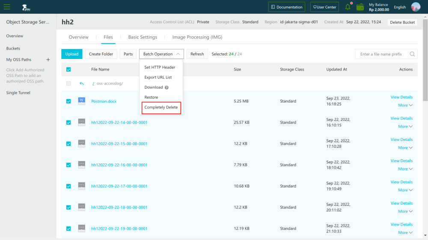Choose Export URL List menu item

tap(158, 77)
